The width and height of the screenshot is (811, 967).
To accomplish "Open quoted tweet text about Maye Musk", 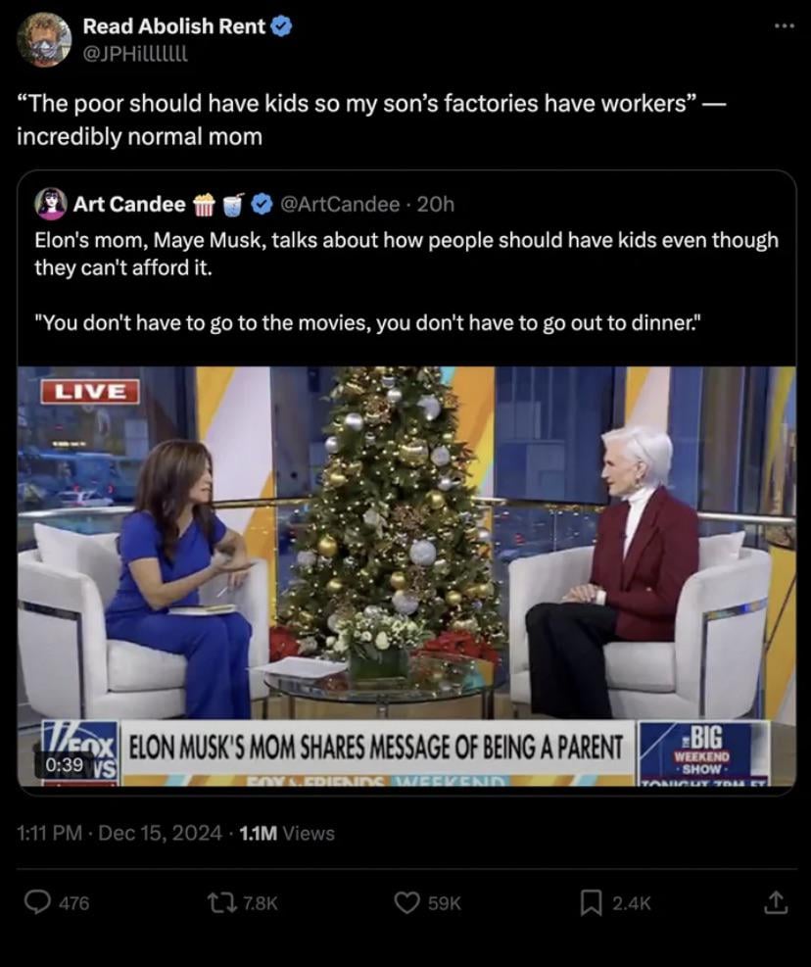I will click(x=406, y=281).
